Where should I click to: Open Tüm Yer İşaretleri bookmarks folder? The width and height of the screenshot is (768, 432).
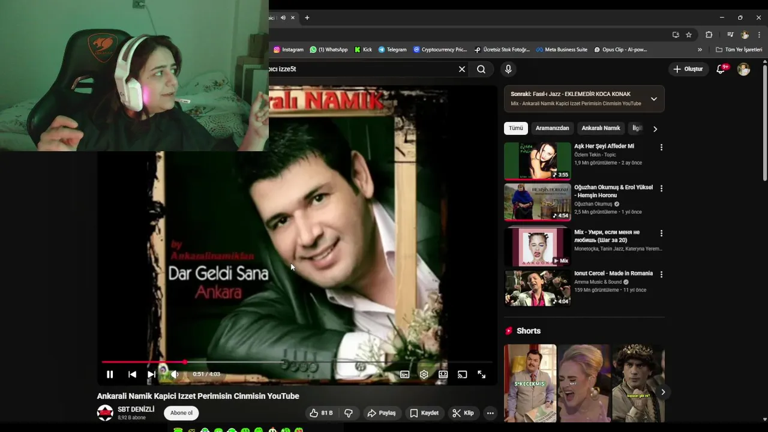pyautogui.click(x=739, y=50)
